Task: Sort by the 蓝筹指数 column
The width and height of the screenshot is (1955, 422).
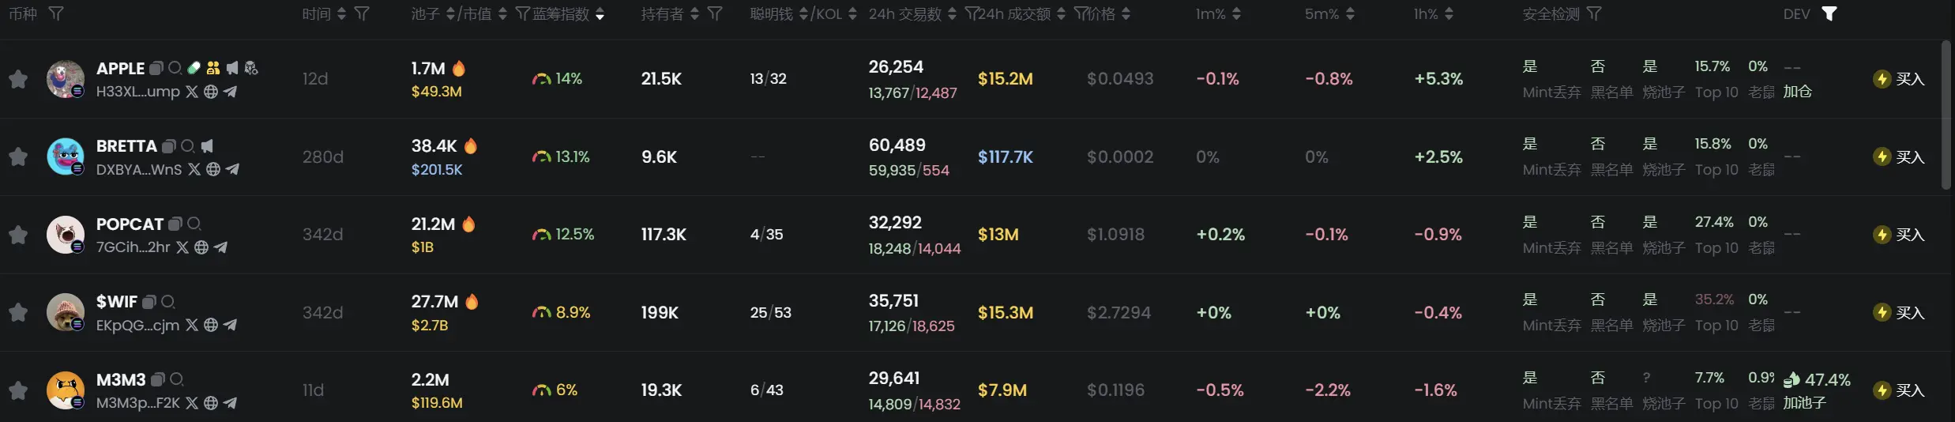Action: coord(600,14)
